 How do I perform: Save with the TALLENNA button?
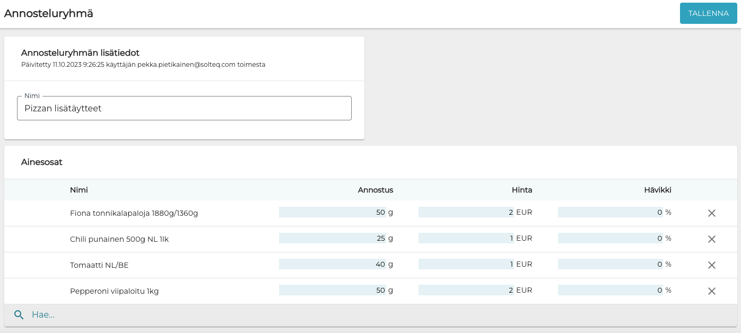(x=708, y=13)
